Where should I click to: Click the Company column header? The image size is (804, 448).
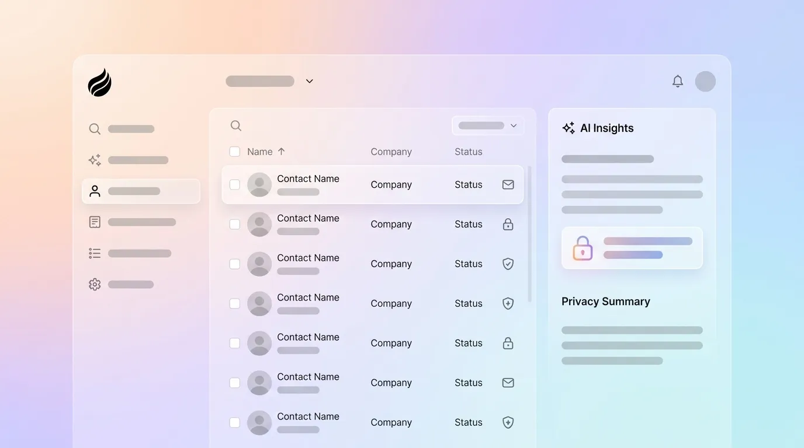(391, 152)
